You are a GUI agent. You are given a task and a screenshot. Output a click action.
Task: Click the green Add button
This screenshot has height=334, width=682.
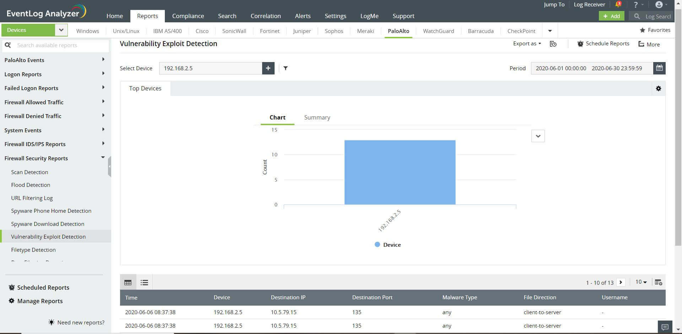tap(611, 16)
